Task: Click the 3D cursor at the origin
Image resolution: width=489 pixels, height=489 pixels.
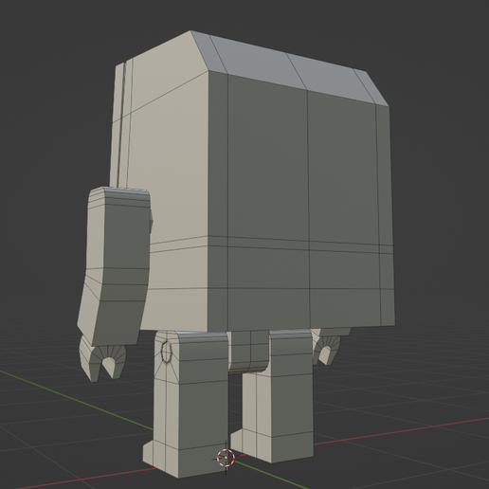Action: pos(226,458)
